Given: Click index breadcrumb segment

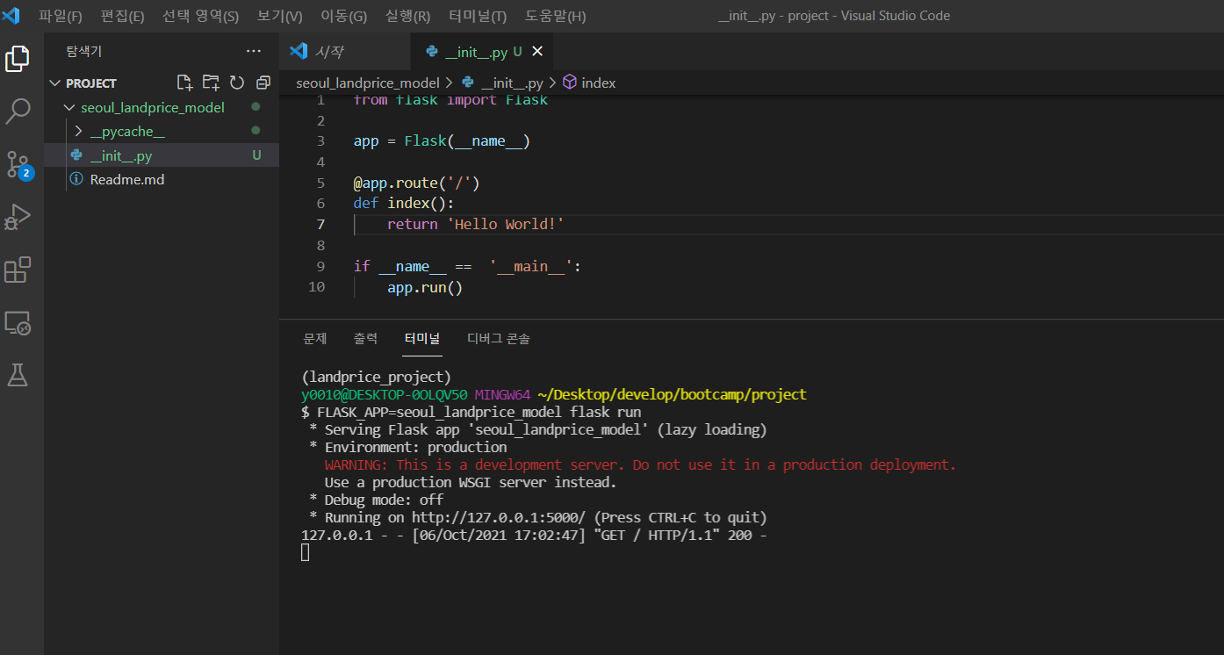Looking at the screenshot, I should click(x=599, y=83).
